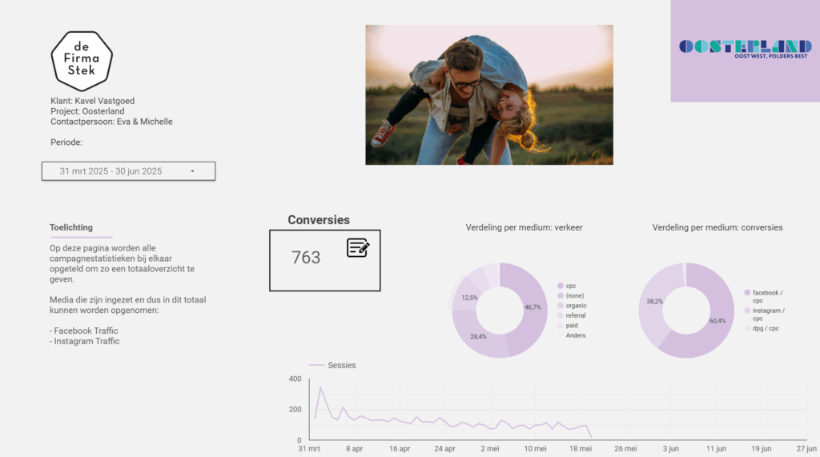Click the 60,4% slice of the conversions donut
The image size is (820, 457).
(718, 320)
